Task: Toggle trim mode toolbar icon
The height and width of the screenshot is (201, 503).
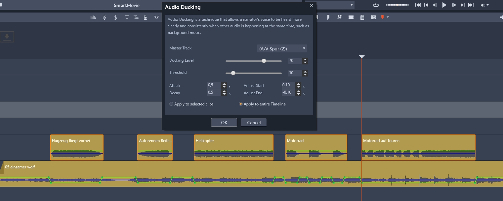Action: pos(351,17)
